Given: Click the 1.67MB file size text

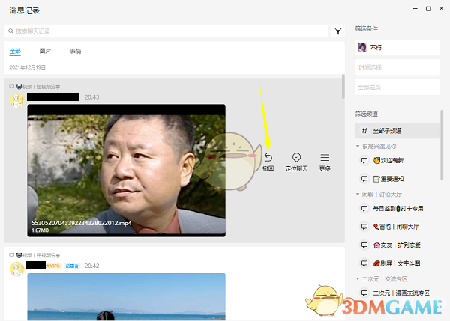Looking at the screenshot, I should (x=40, y=230).
